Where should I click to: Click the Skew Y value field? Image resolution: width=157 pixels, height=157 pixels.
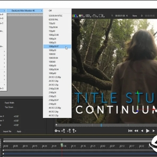pos(16,121)
